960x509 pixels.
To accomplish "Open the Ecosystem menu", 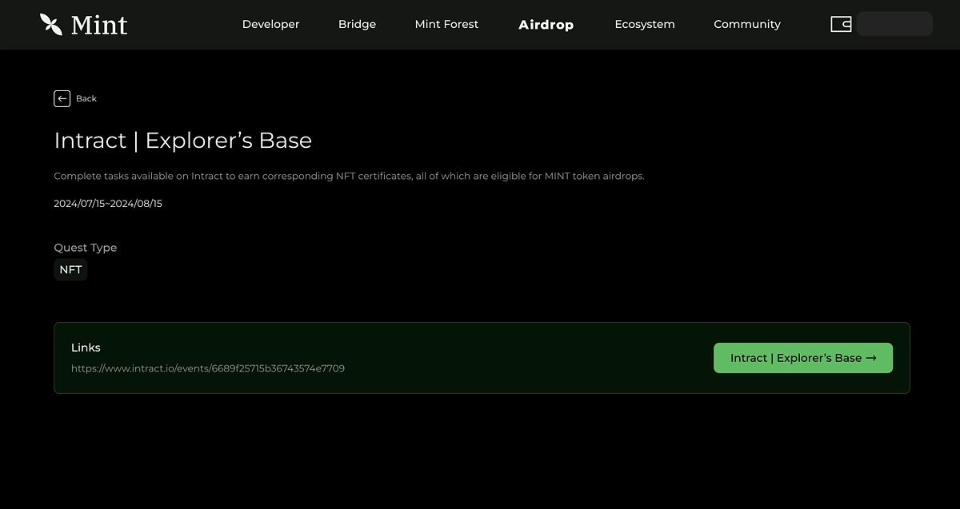I will click(x=645, y=24).
